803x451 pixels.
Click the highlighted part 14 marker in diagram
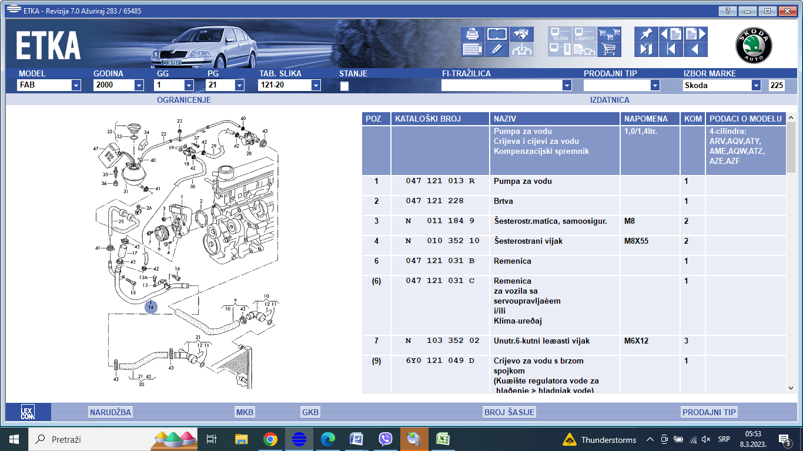coord(151,307)
